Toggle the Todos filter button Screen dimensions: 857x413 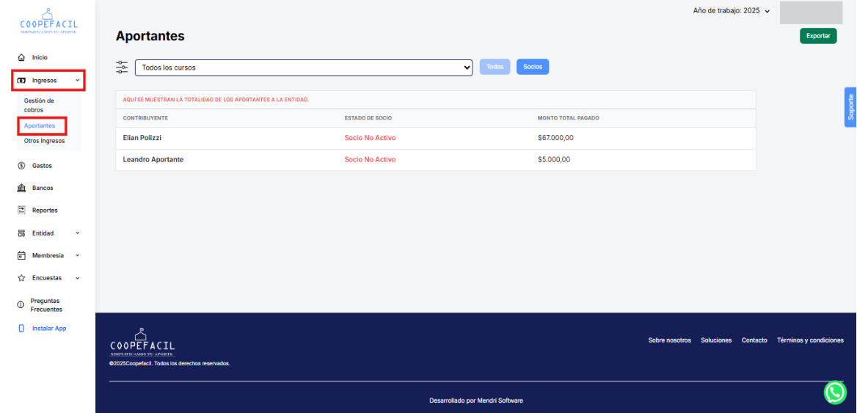(x=495, y=67)
